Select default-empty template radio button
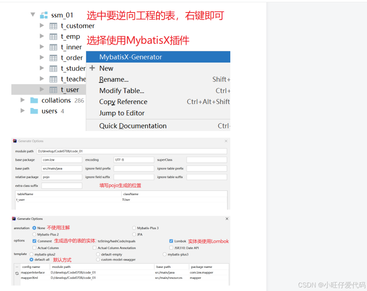Screen dimensions: 367x291 coord(98,254)
